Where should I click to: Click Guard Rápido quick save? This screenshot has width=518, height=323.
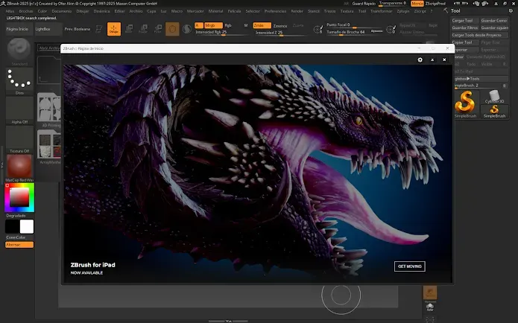point(364,4)
